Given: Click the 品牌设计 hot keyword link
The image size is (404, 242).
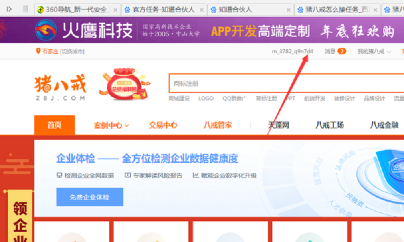Looking at the screenshot, I should pyautogui.click(x=374, y=98).
